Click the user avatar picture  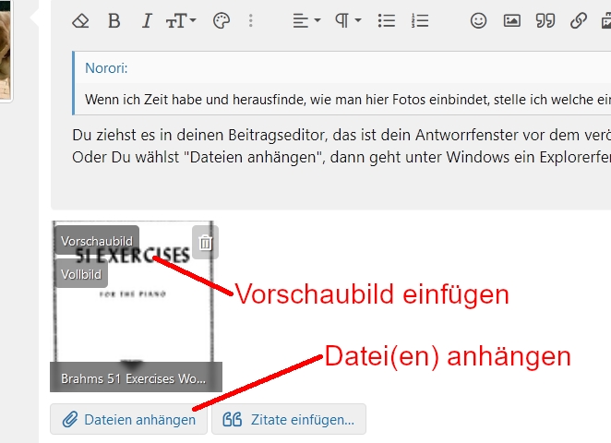click(x=6, y=51)
